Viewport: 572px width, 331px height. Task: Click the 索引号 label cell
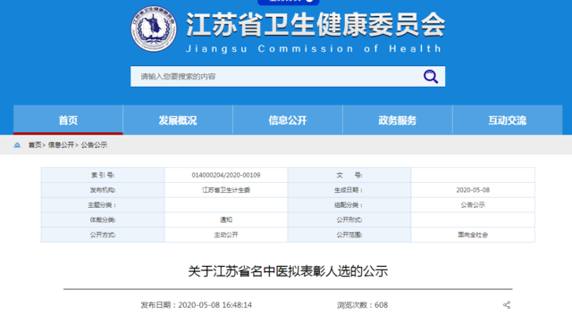click(103, 175)
